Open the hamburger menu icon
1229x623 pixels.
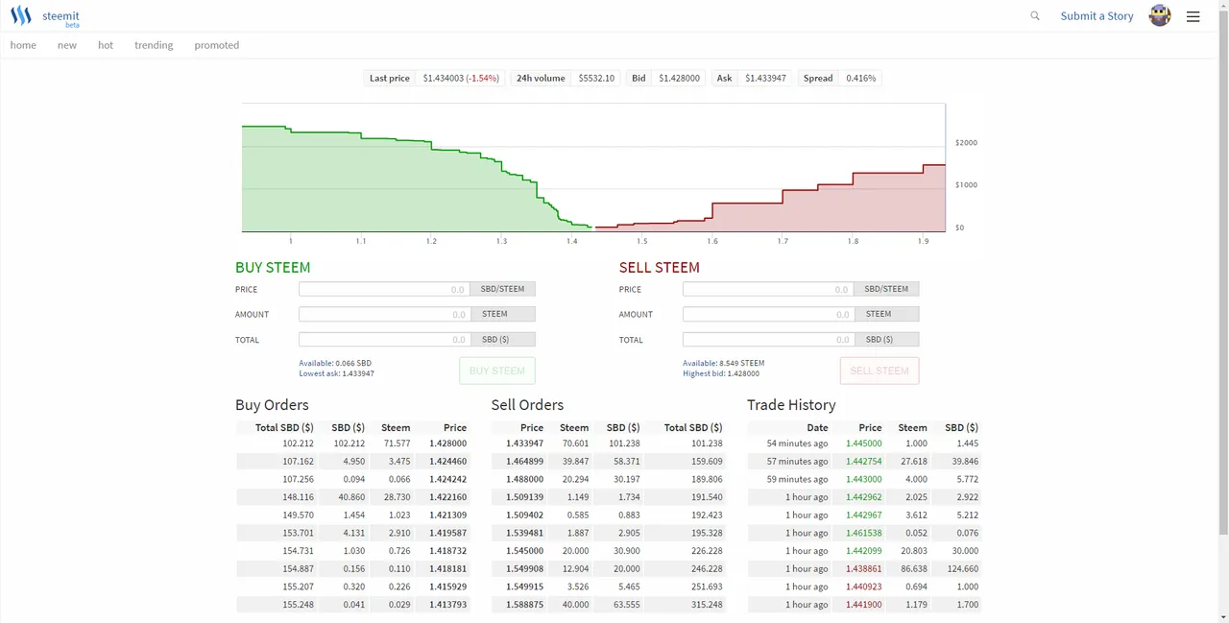(x=1193, y=16)
